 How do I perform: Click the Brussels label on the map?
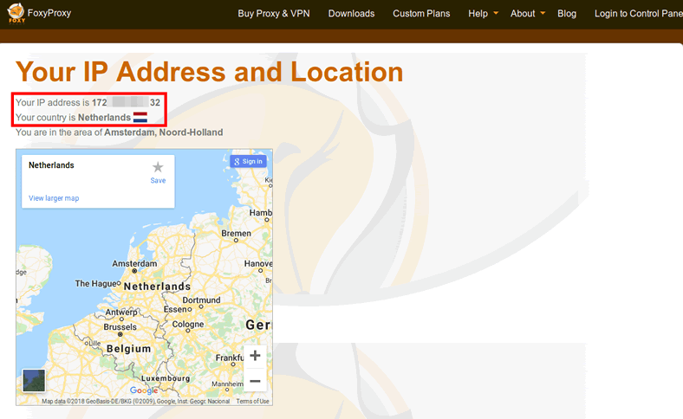click(120, 326)
